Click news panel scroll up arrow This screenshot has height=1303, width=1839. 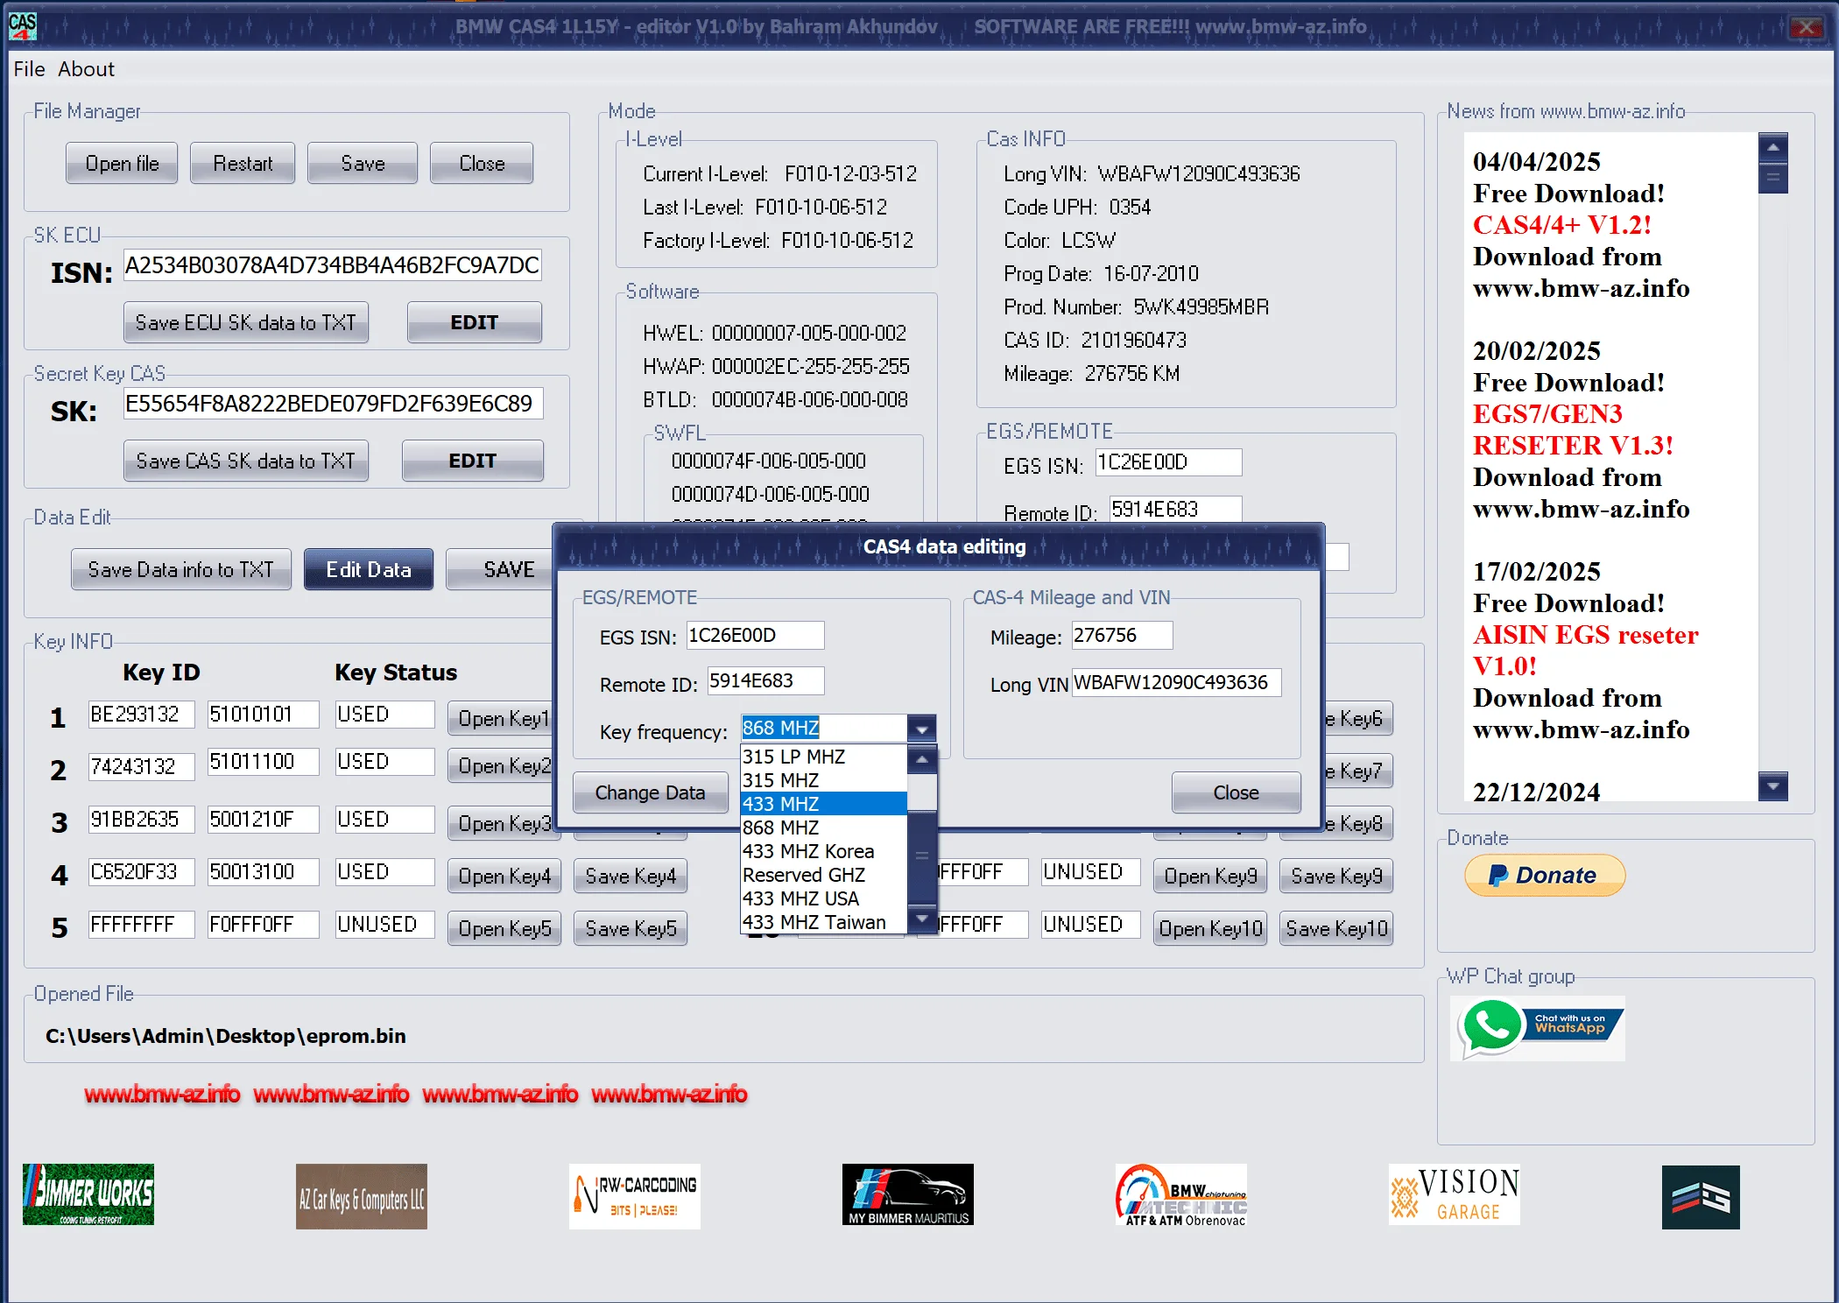pos(1772,147)
